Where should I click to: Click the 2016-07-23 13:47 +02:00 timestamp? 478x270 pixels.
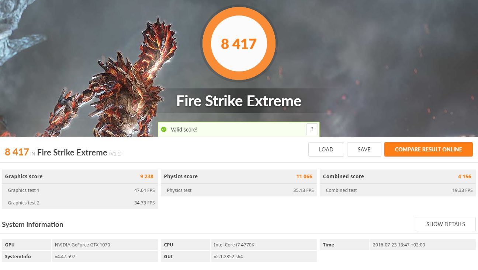click(422, 245)
